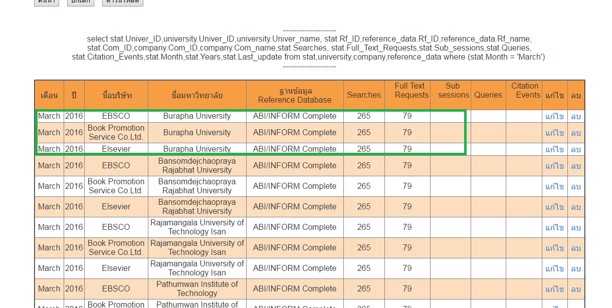The image size is (612, 308).
Task: Click the SQL select statement text
Action: (x=309, y=48)
